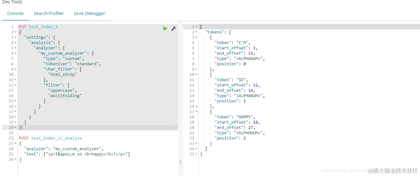Click the "start_offset": 18 response line
This screenshot has height=176, width=420.
[237, 122]
